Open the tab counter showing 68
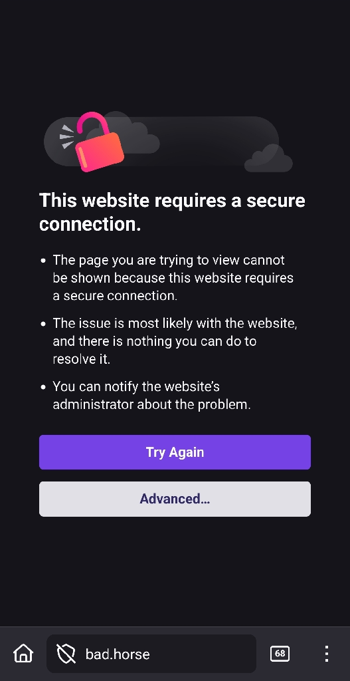The height and width of the screenshot is (681, 350). (280, 654)
